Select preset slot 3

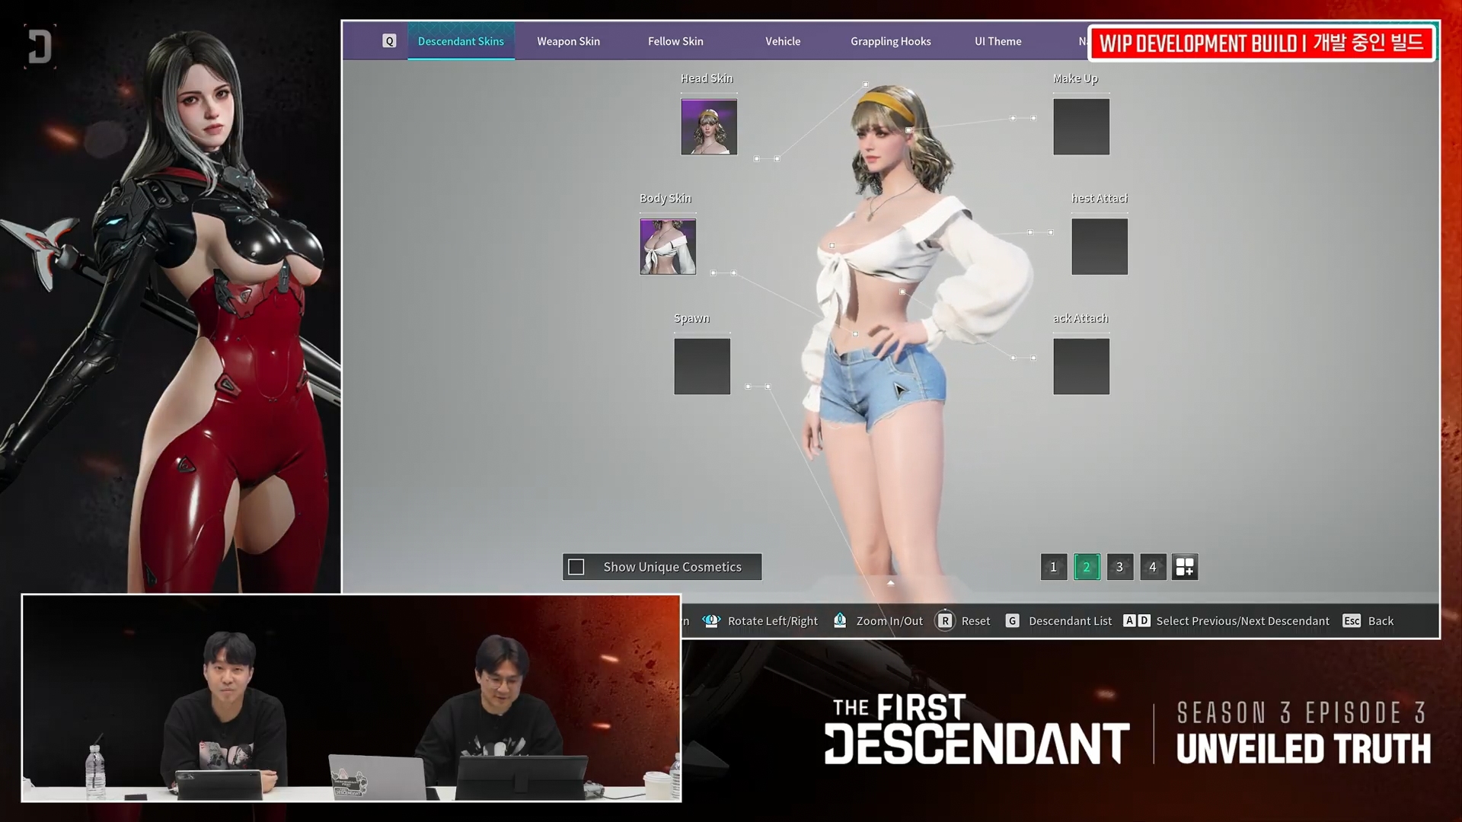click(1119, 567)
